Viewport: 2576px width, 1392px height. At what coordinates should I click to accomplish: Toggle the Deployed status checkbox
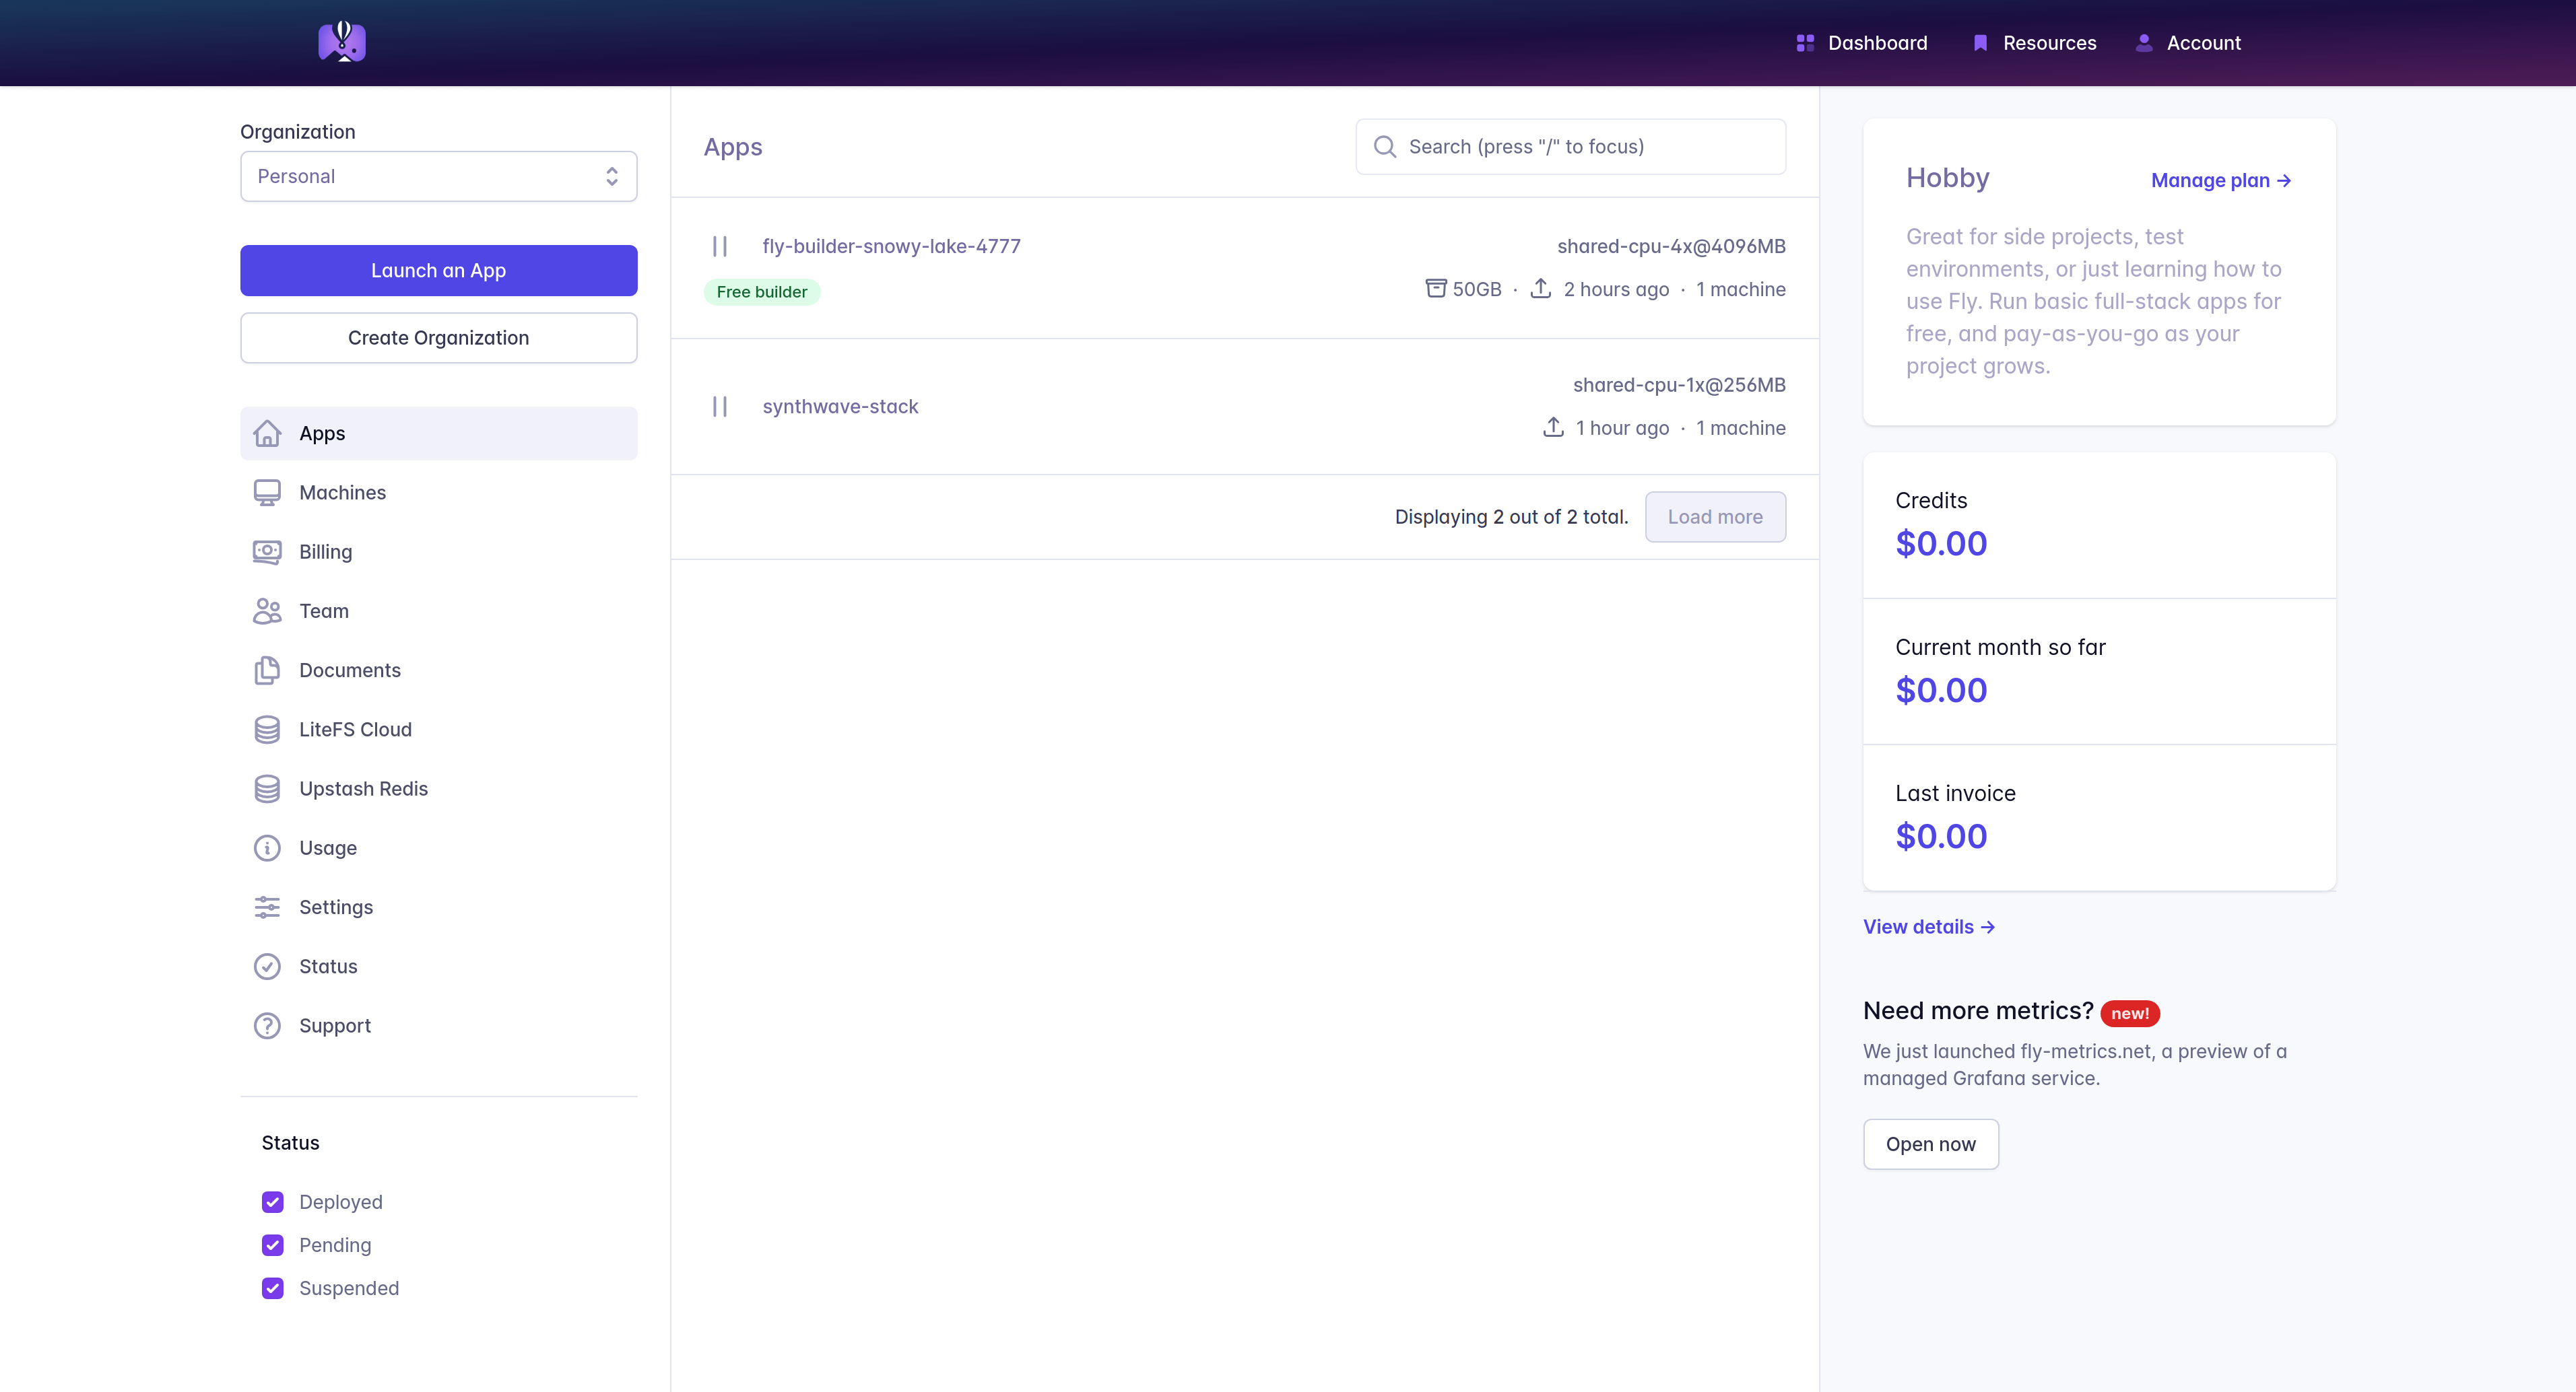pos(273,1202)
